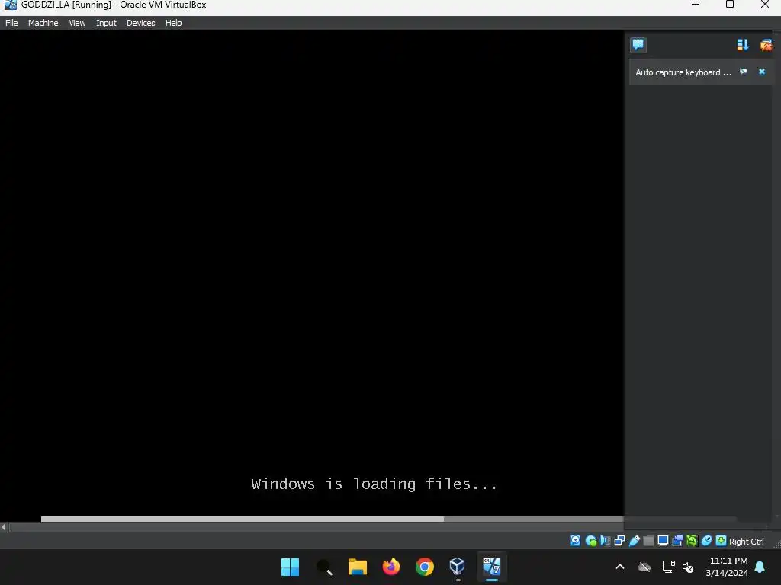Open the Input menu
781x585 pixels.
coord(106,23)
